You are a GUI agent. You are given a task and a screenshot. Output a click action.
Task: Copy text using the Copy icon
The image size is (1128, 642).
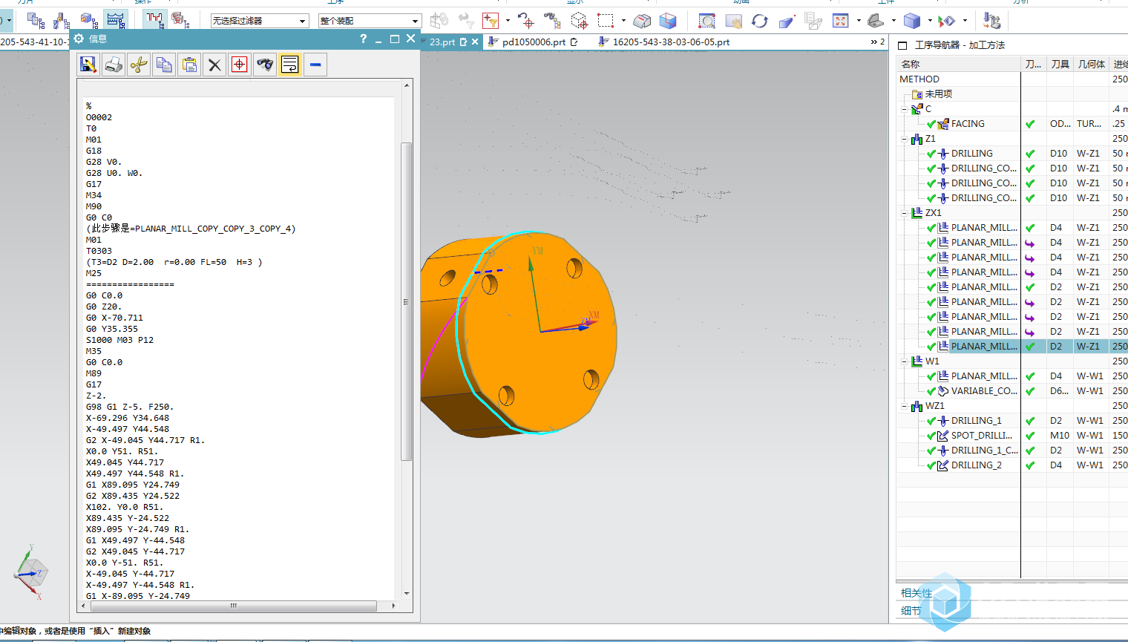tap(164, 65)
